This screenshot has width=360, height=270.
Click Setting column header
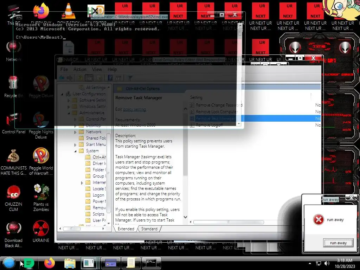196,97
